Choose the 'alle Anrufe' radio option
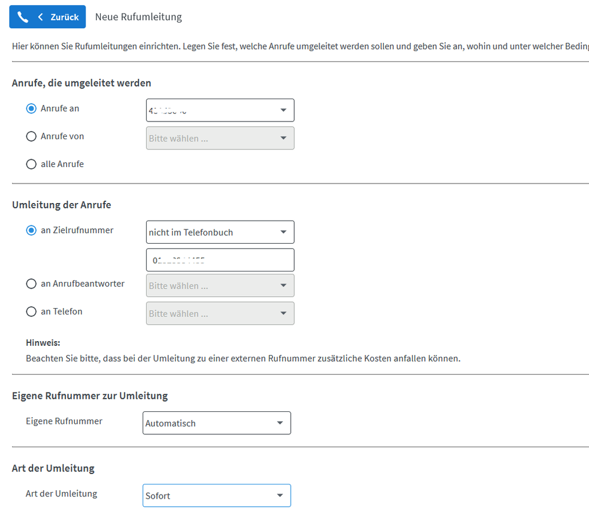The image size is (589, 514). point(31,164)
